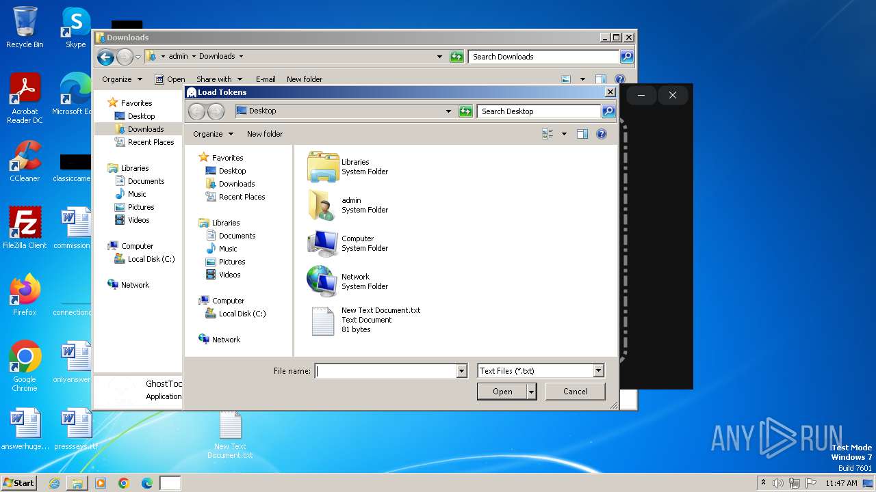Open CCleaner desktop shortcut
Viewport: 876px width, 492px height.
coord(25,161)
